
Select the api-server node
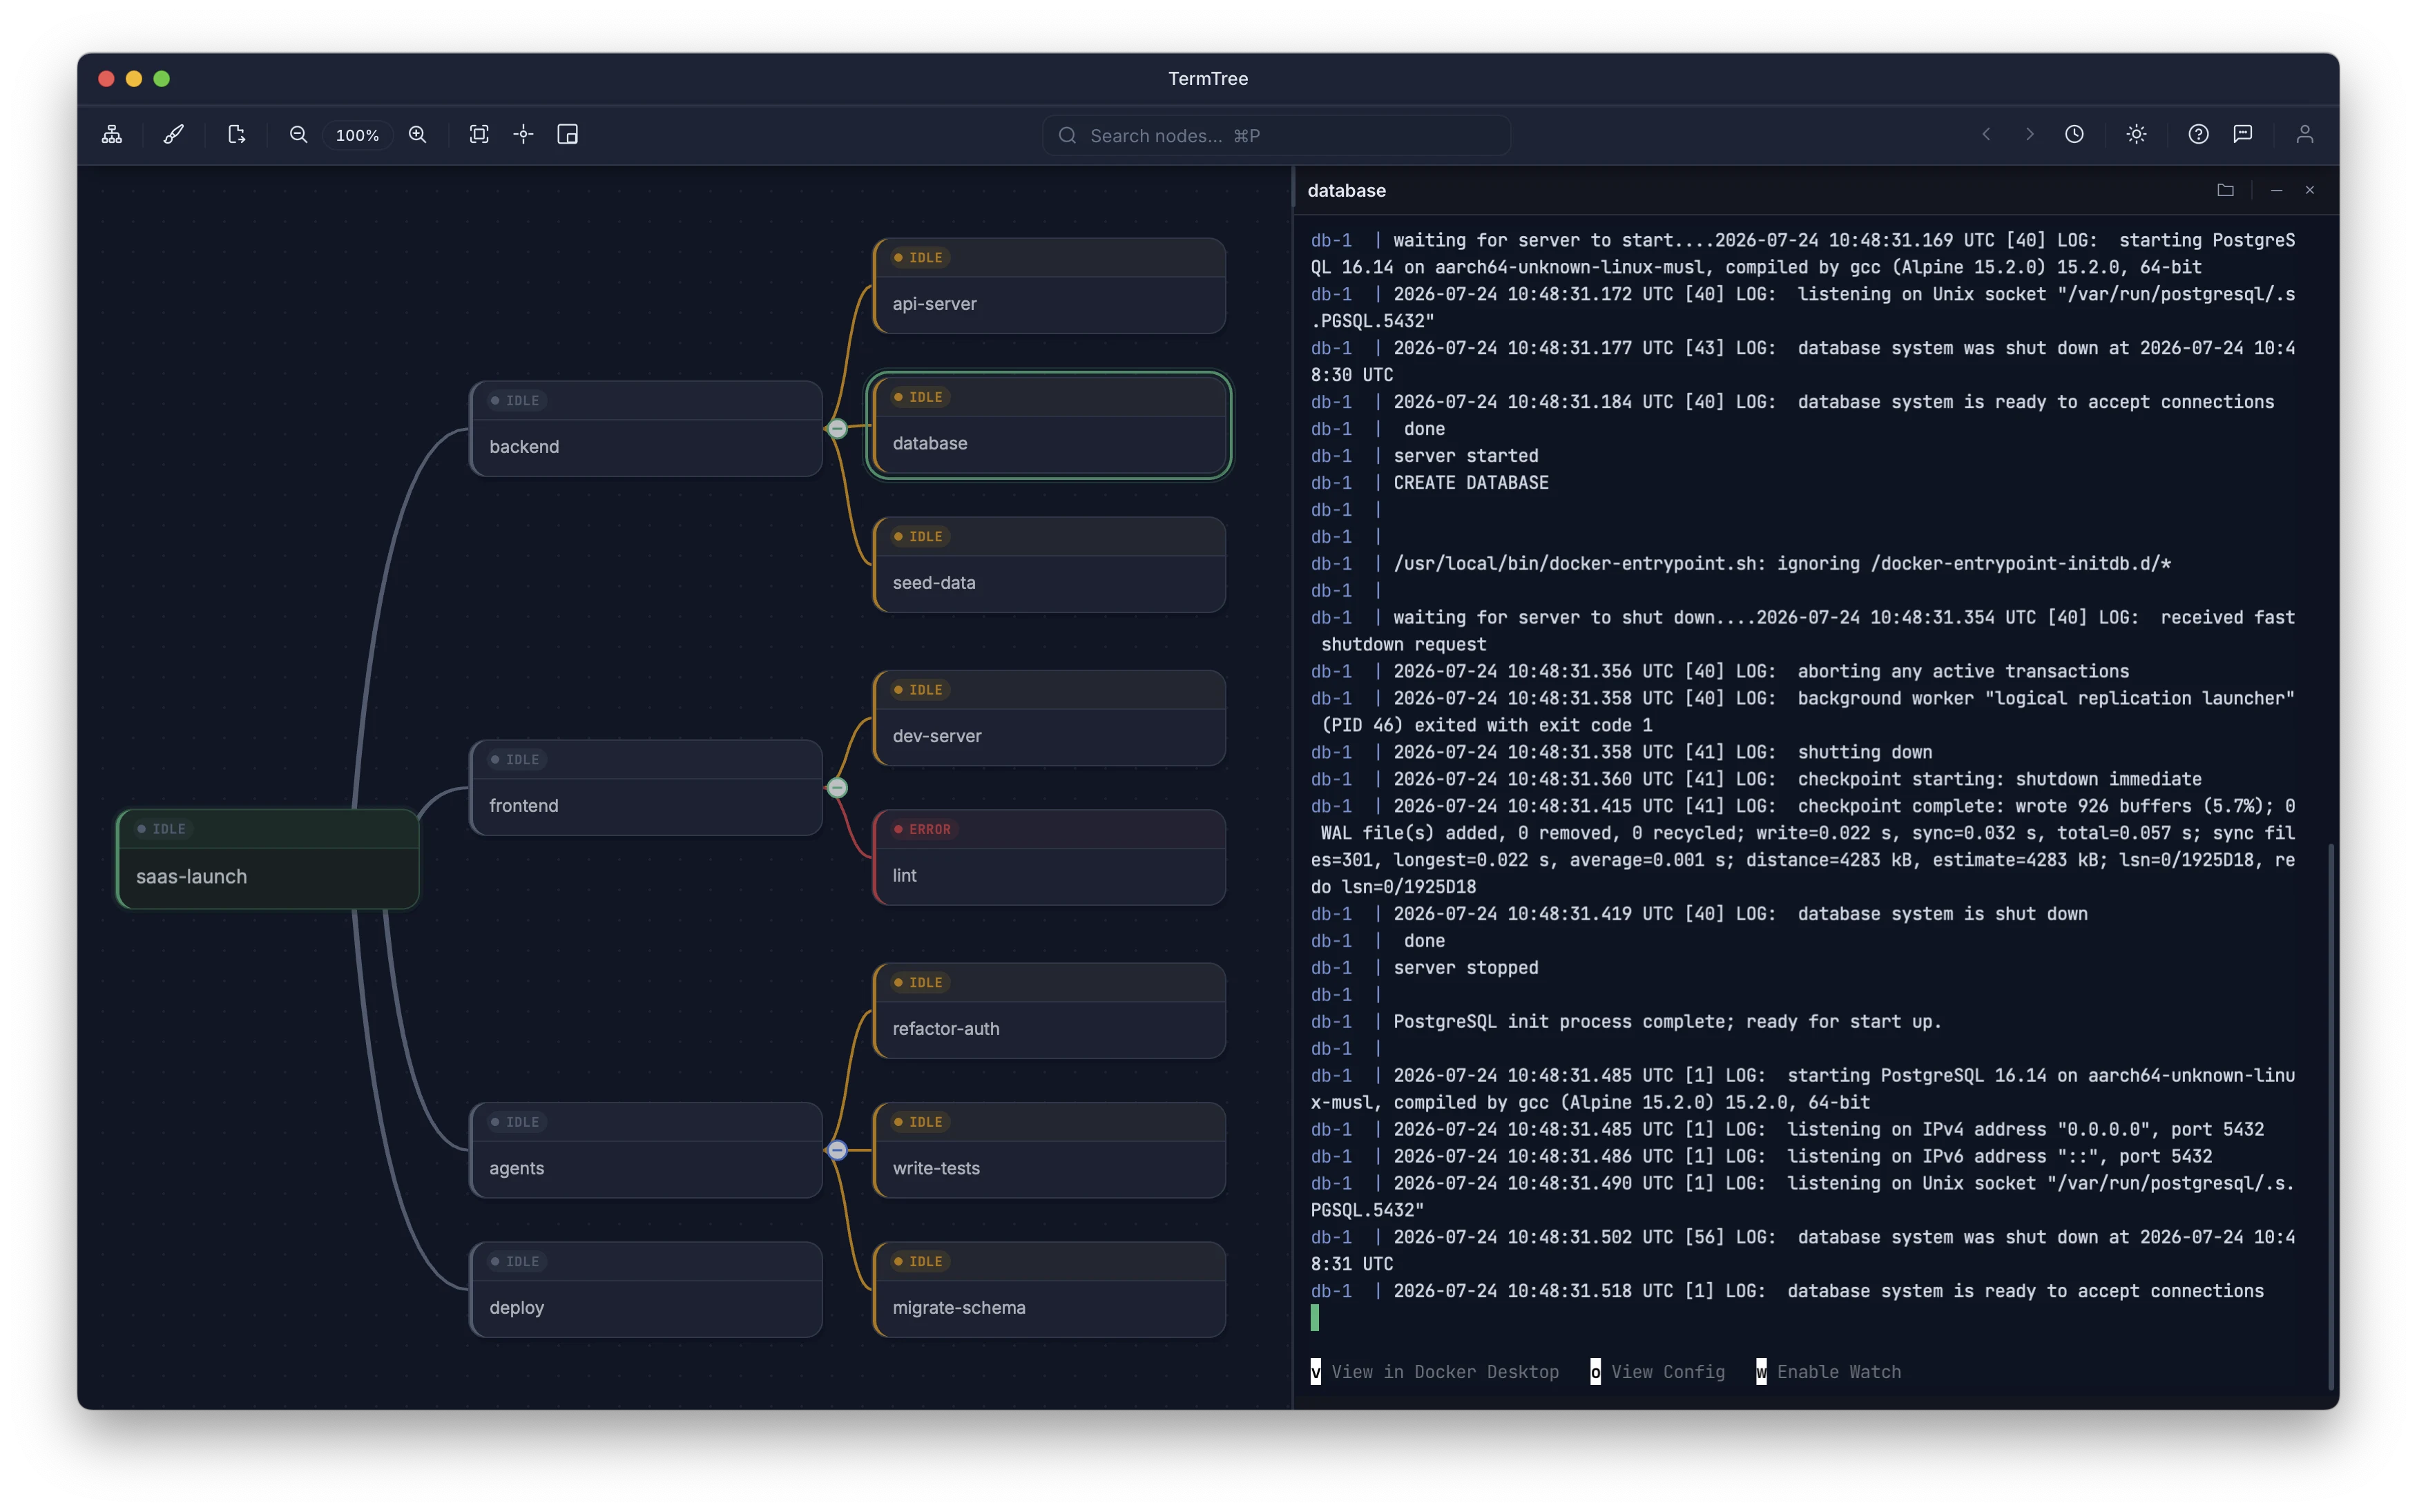(x=1049, y=286)
